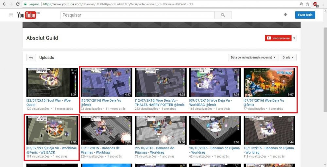Click title [22/07/2k16] Soul War - Woe Quest
The width and height of the screenshot is (327, 167).
point(48,102)
